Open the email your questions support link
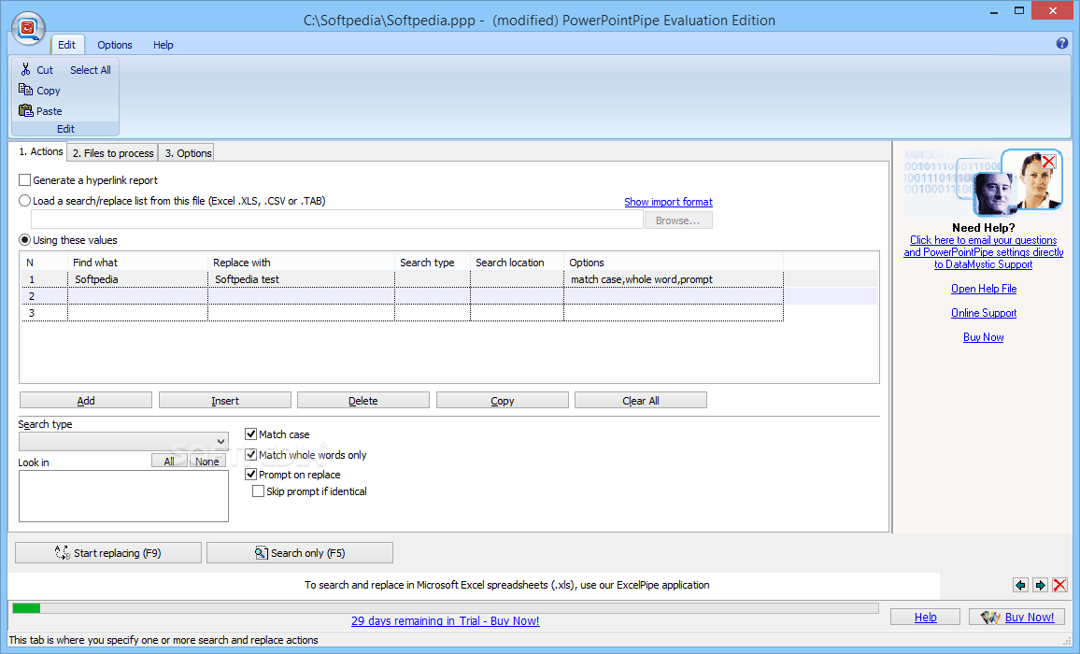This screenshot has height=654, width=1080. pos(984,252)
